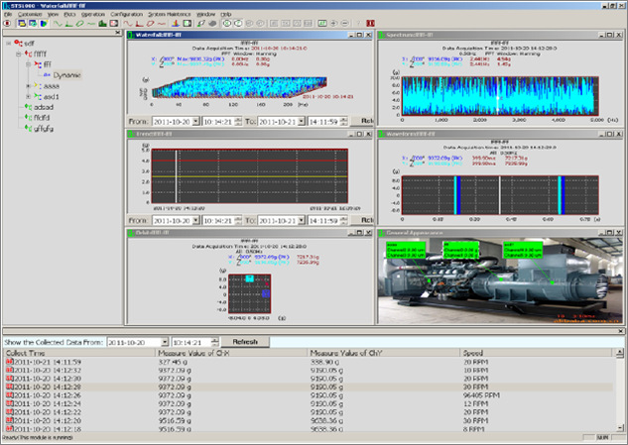Click the red record icon at toolbar start
The image size is (628, 445).
7,23
